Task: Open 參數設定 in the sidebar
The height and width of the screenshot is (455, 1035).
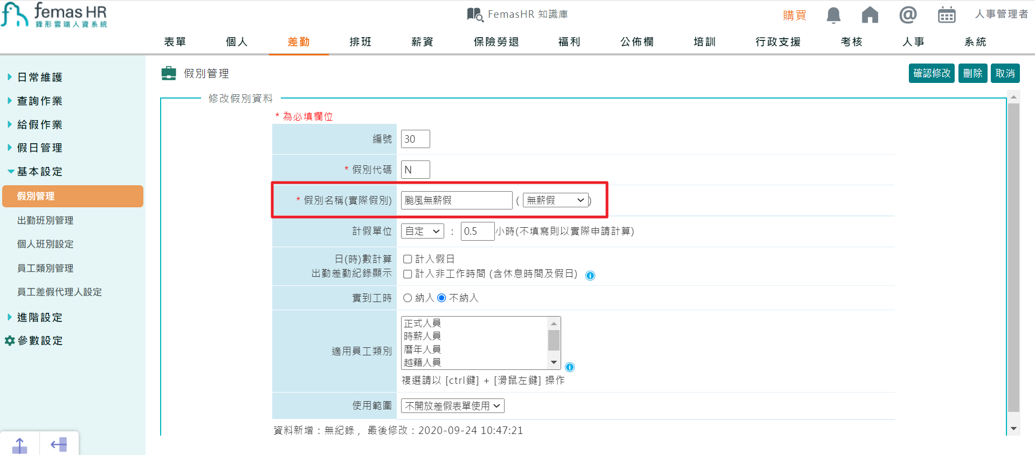Action: 40,341
